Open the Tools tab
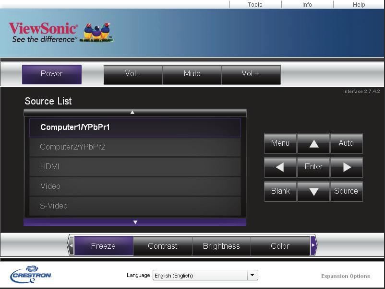This screenshot has width=385, height=289. point(255,5)
